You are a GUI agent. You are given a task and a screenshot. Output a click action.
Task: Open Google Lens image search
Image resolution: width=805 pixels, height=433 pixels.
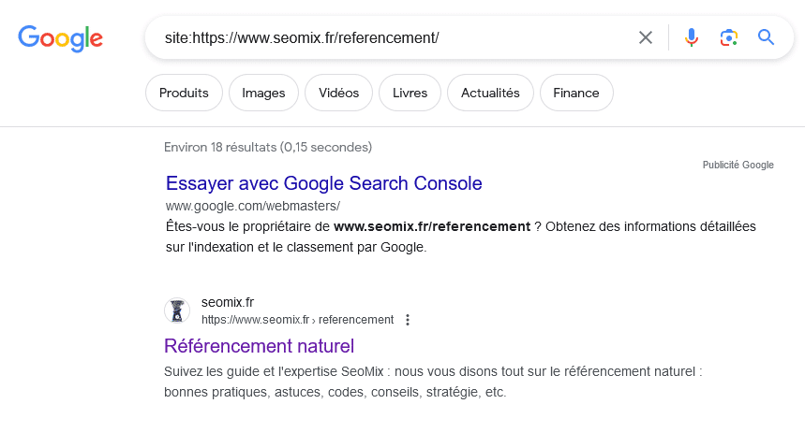(728, 37)
